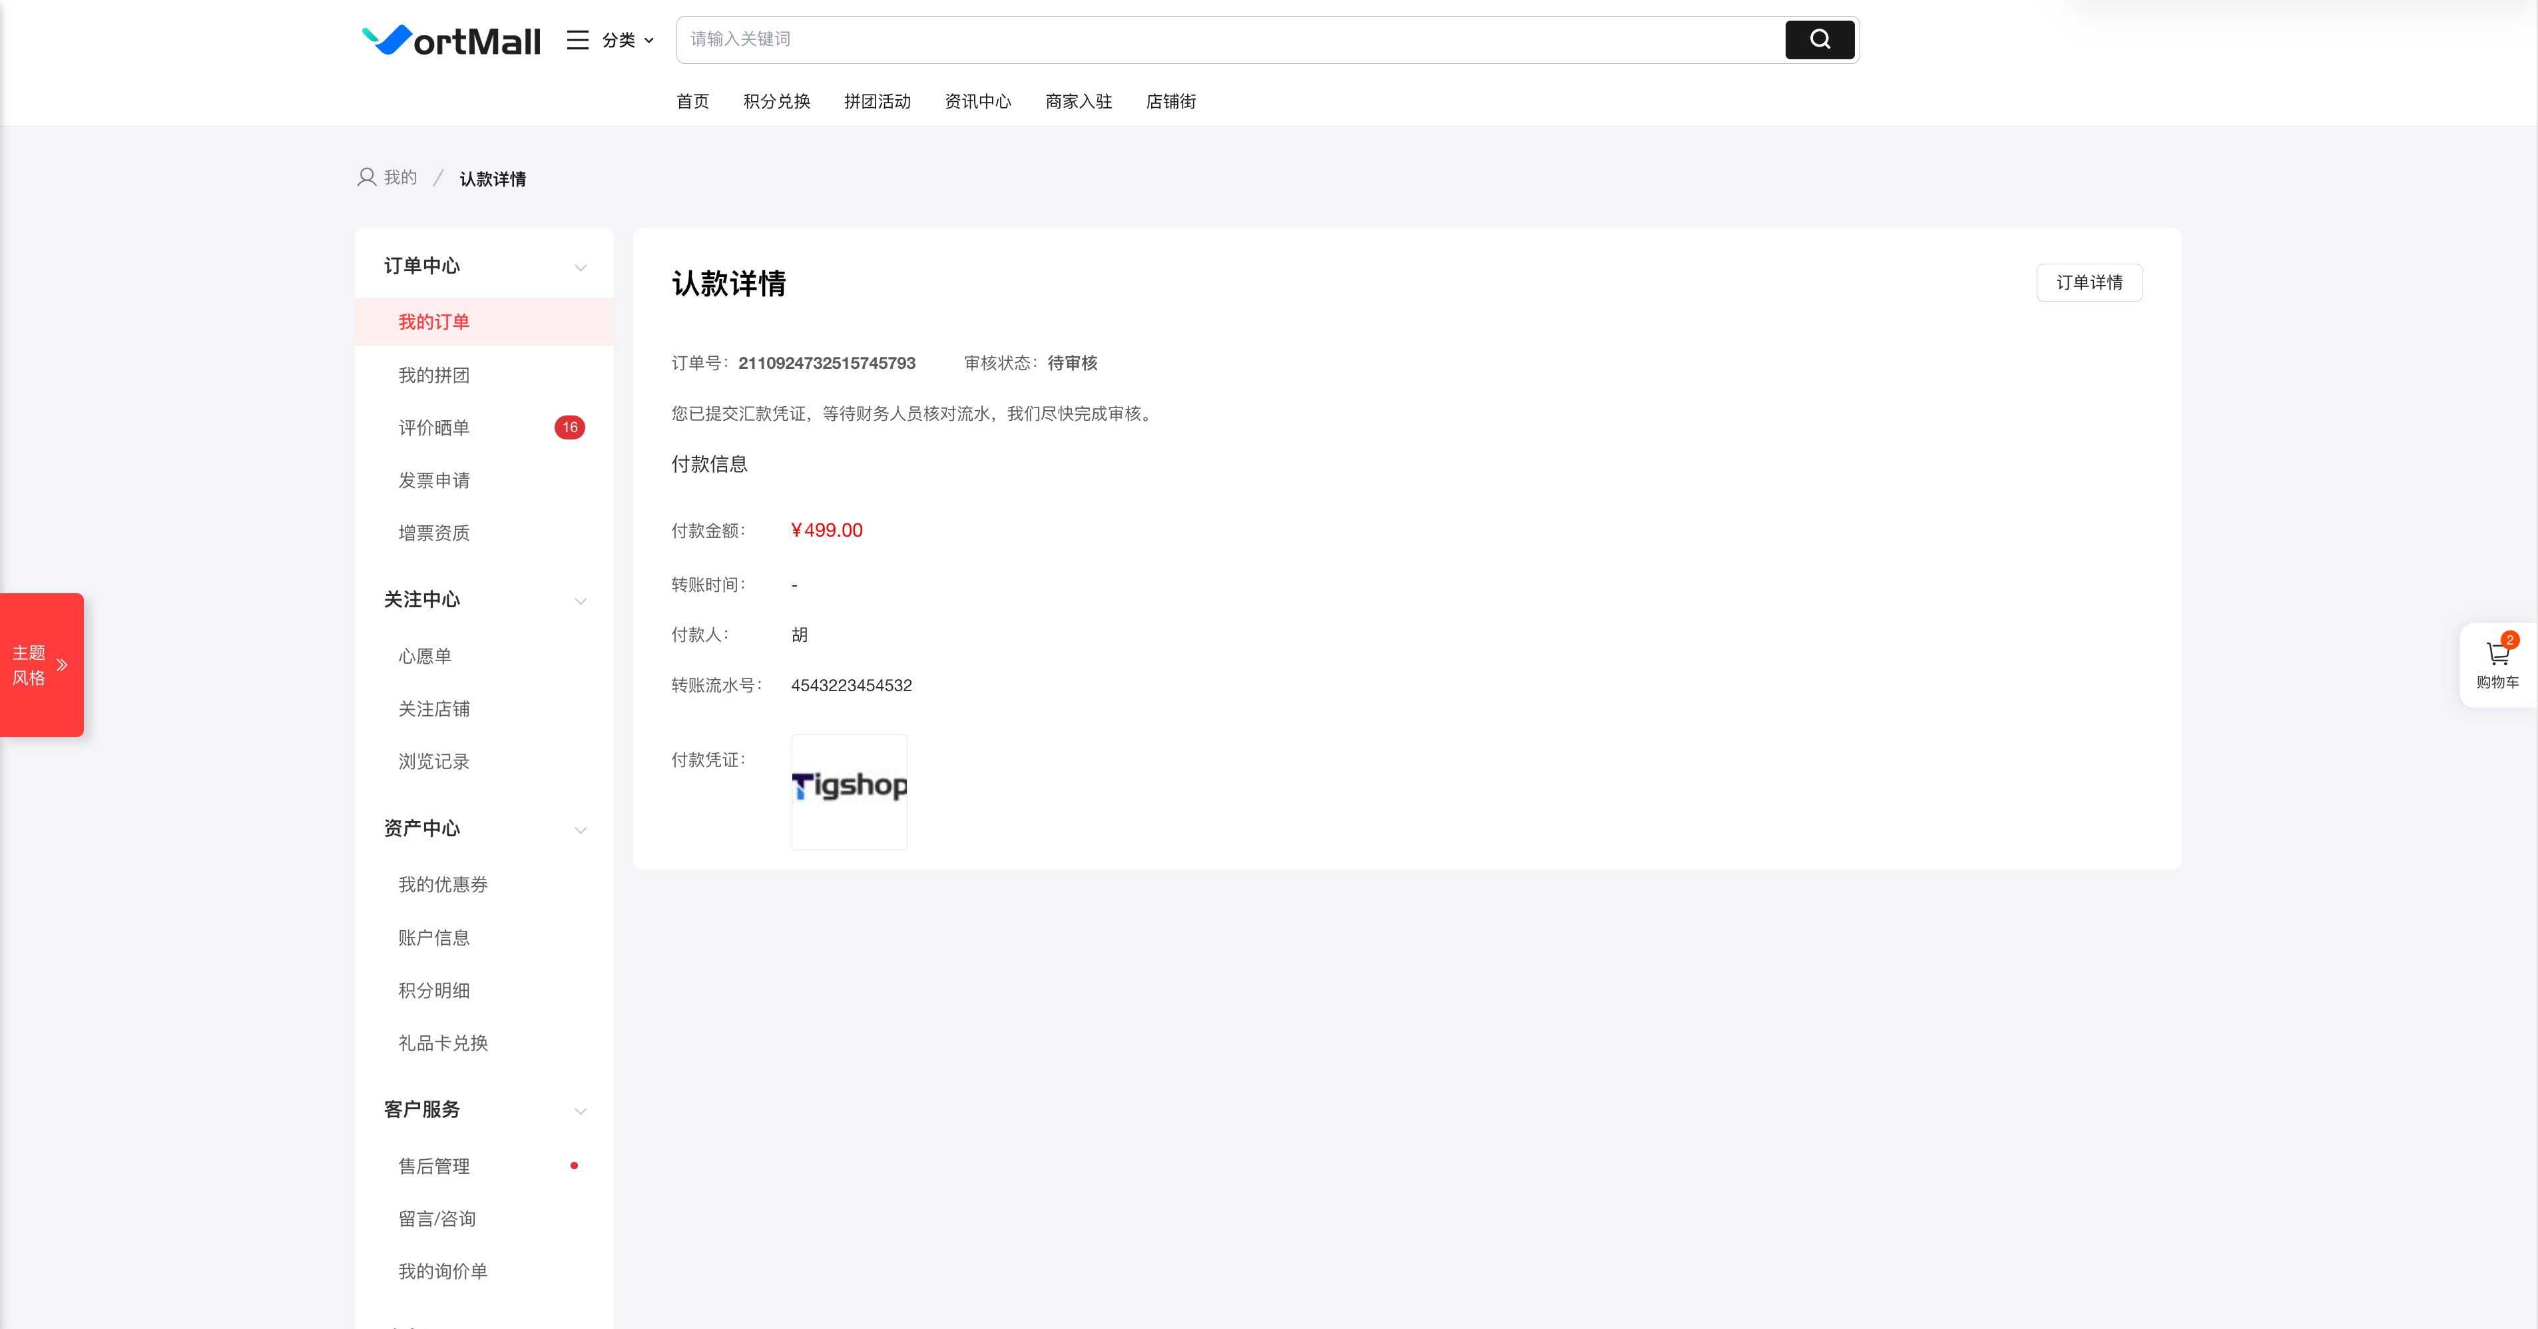This screenshot has height=1329, width=2538.
Task: Click the ¥499.00 payment amount
Action: point(827,530)
